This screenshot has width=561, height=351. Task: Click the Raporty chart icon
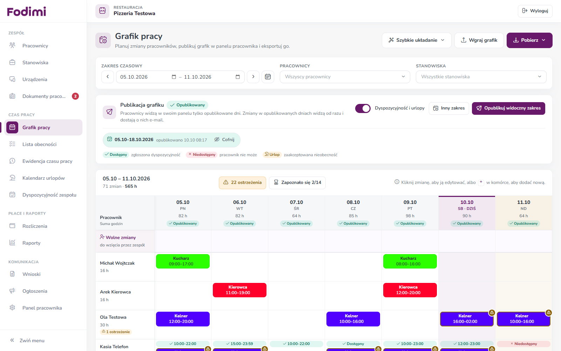[12, 243]
